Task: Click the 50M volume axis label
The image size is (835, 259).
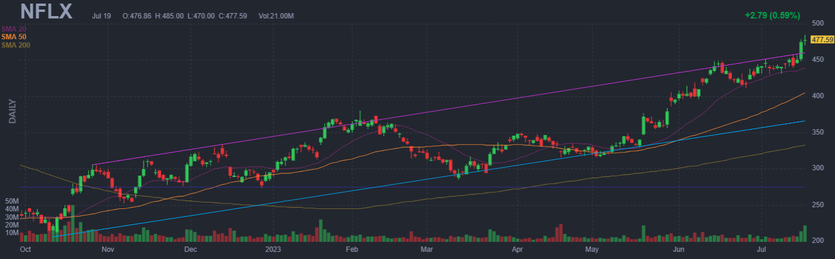Action: tap(11, 201)
